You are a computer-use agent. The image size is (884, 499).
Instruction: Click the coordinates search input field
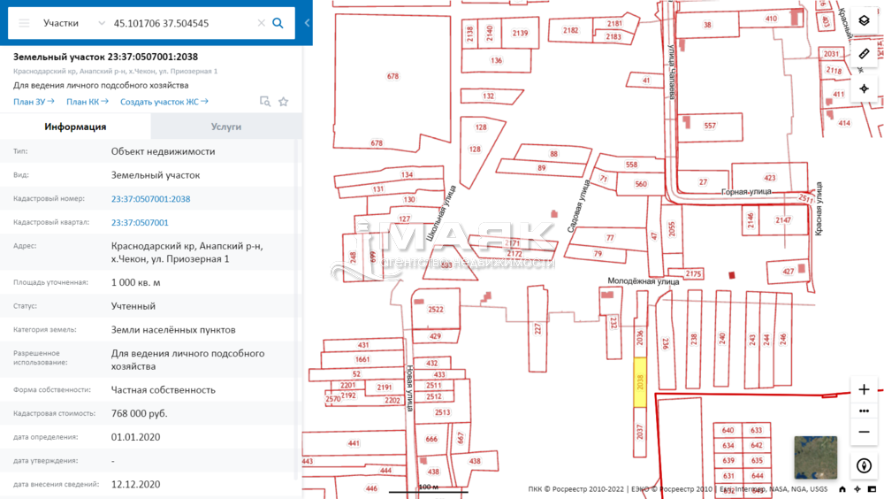point(181,23)
